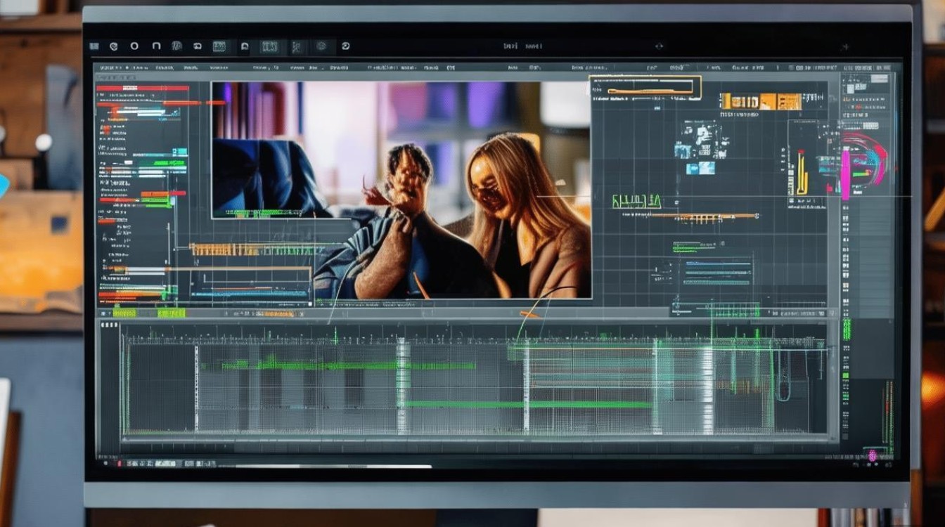Click the circular arrow icon ending the toolbar row
This screenshot has width=945, height=527.
[x=345, y=46]
